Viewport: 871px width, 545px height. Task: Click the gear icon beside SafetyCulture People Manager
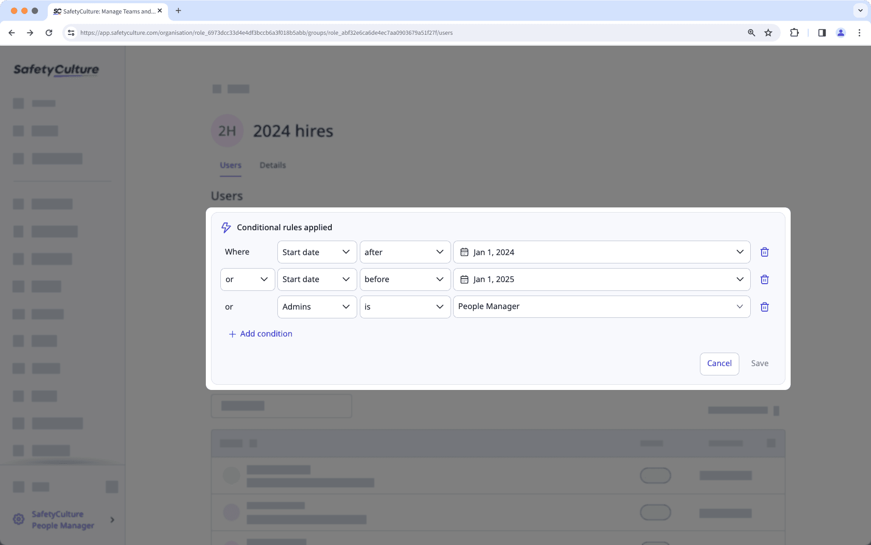(19, 519)
